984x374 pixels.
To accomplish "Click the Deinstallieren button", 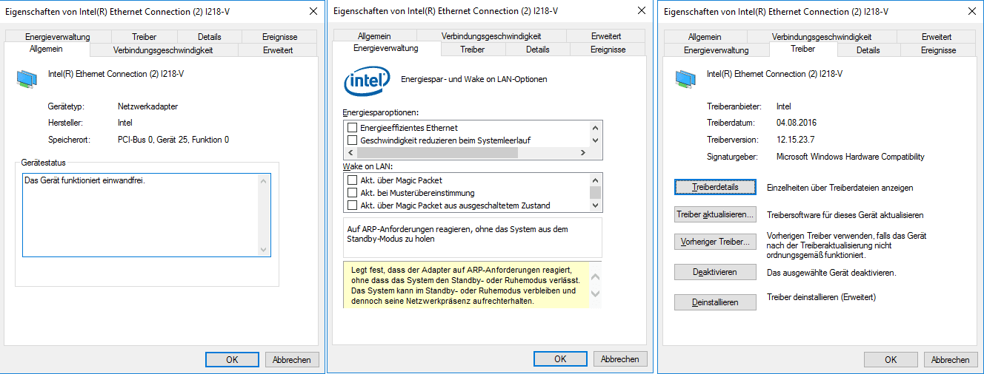I will pyautogui.click(x=715, y=302).
